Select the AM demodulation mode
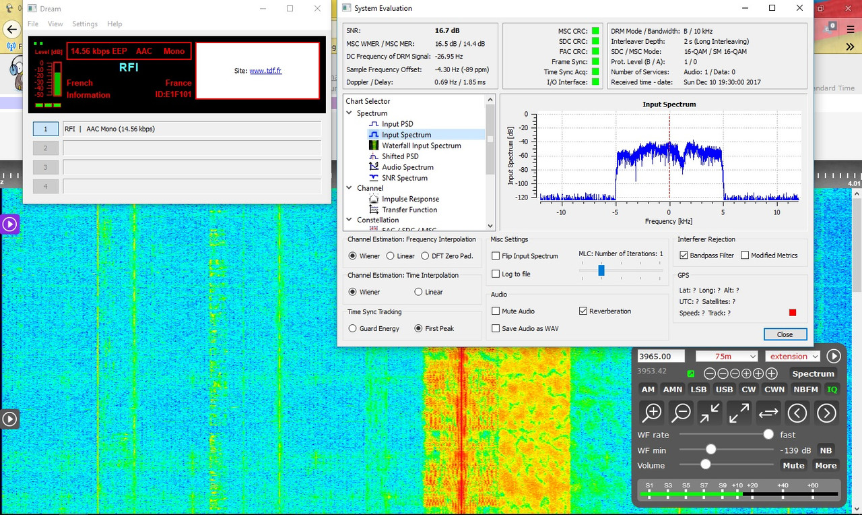 pos(648,389)
